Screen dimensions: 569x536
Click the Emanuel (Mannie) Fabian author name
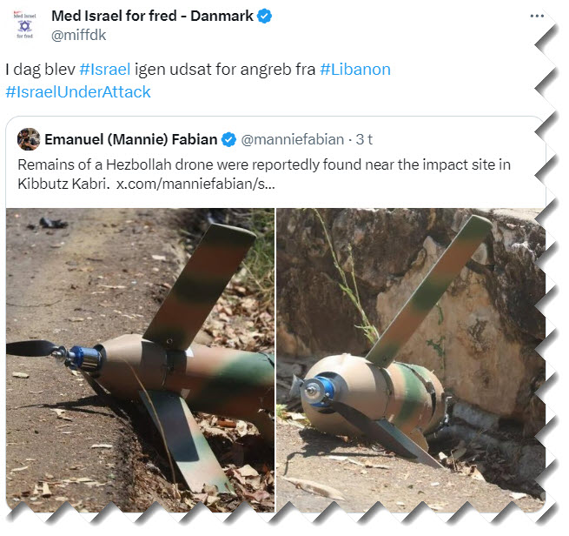pyautogui.click(x=130, y=139)
